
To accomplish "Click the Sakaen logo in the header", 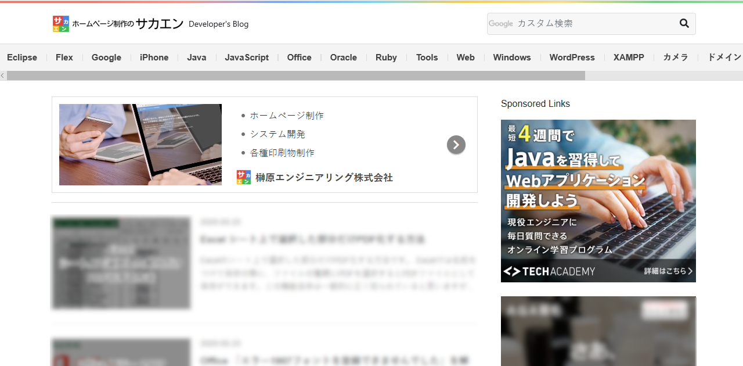I will 61,24.
